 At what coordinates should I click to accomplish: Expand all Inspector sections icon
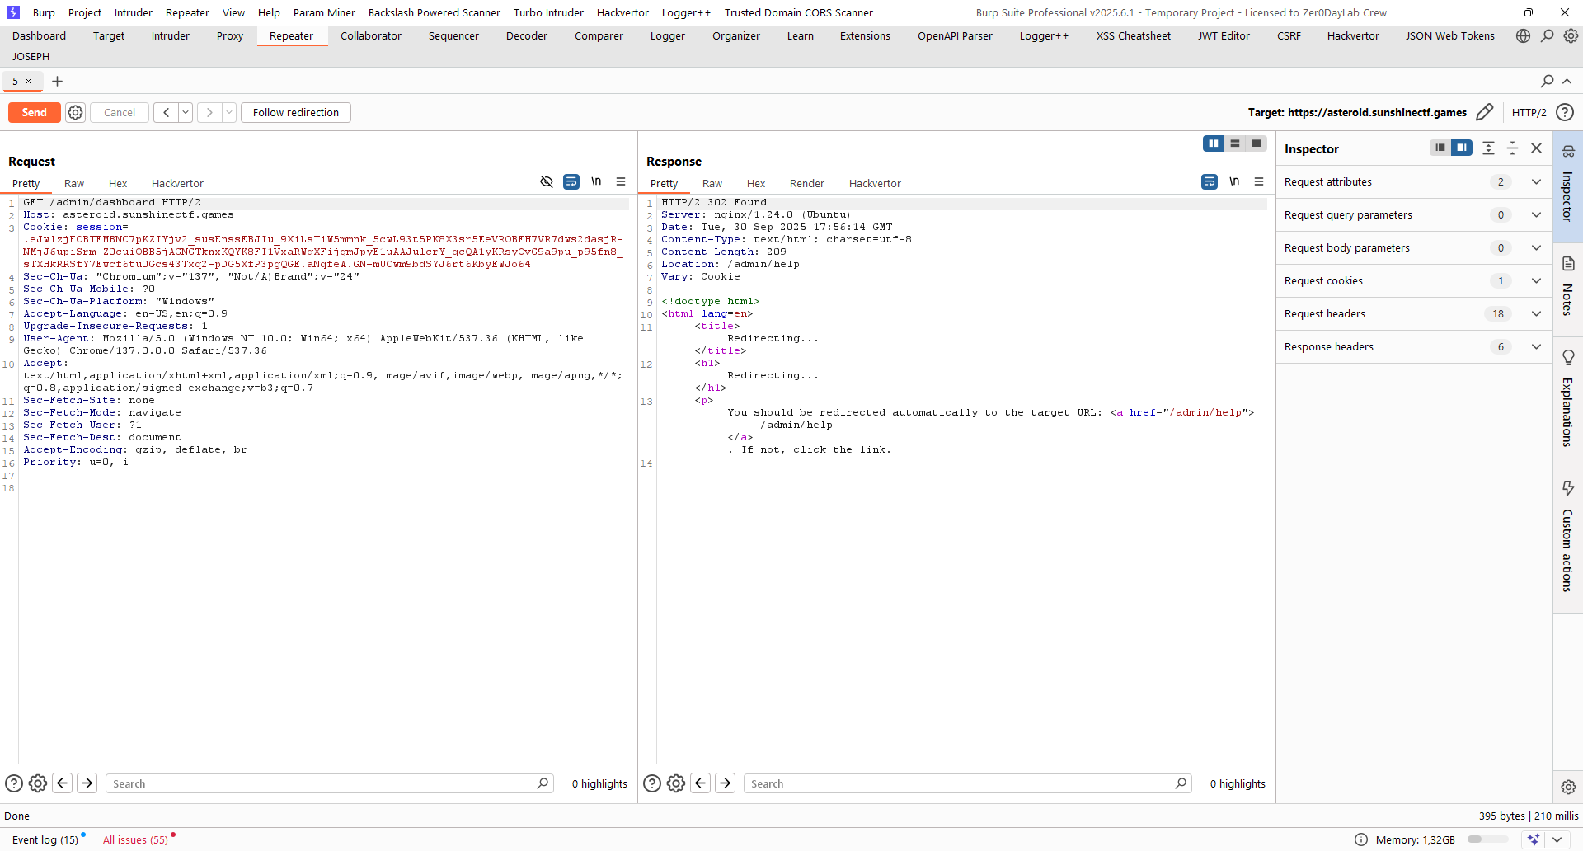pos(1488,148)
